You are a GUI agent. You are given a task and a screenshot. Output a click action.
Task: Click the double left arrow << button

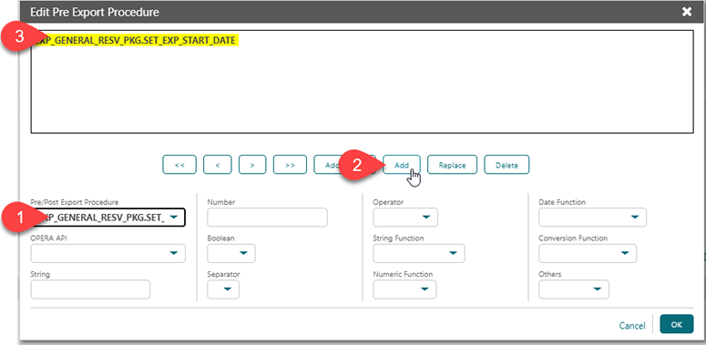pyautogui.click(x=179, y=165)
